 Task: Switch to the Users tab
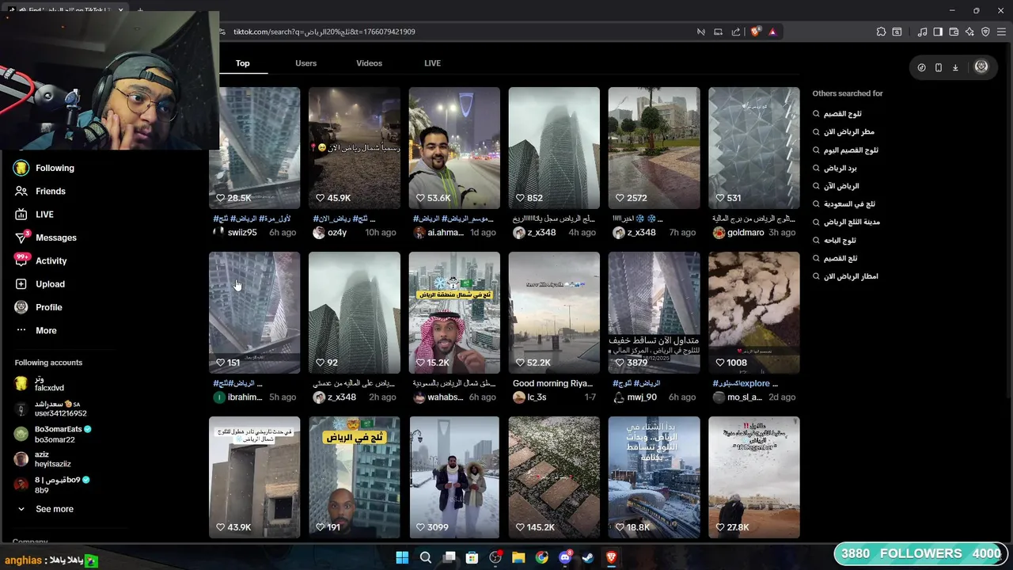click(x=306, y=63)
